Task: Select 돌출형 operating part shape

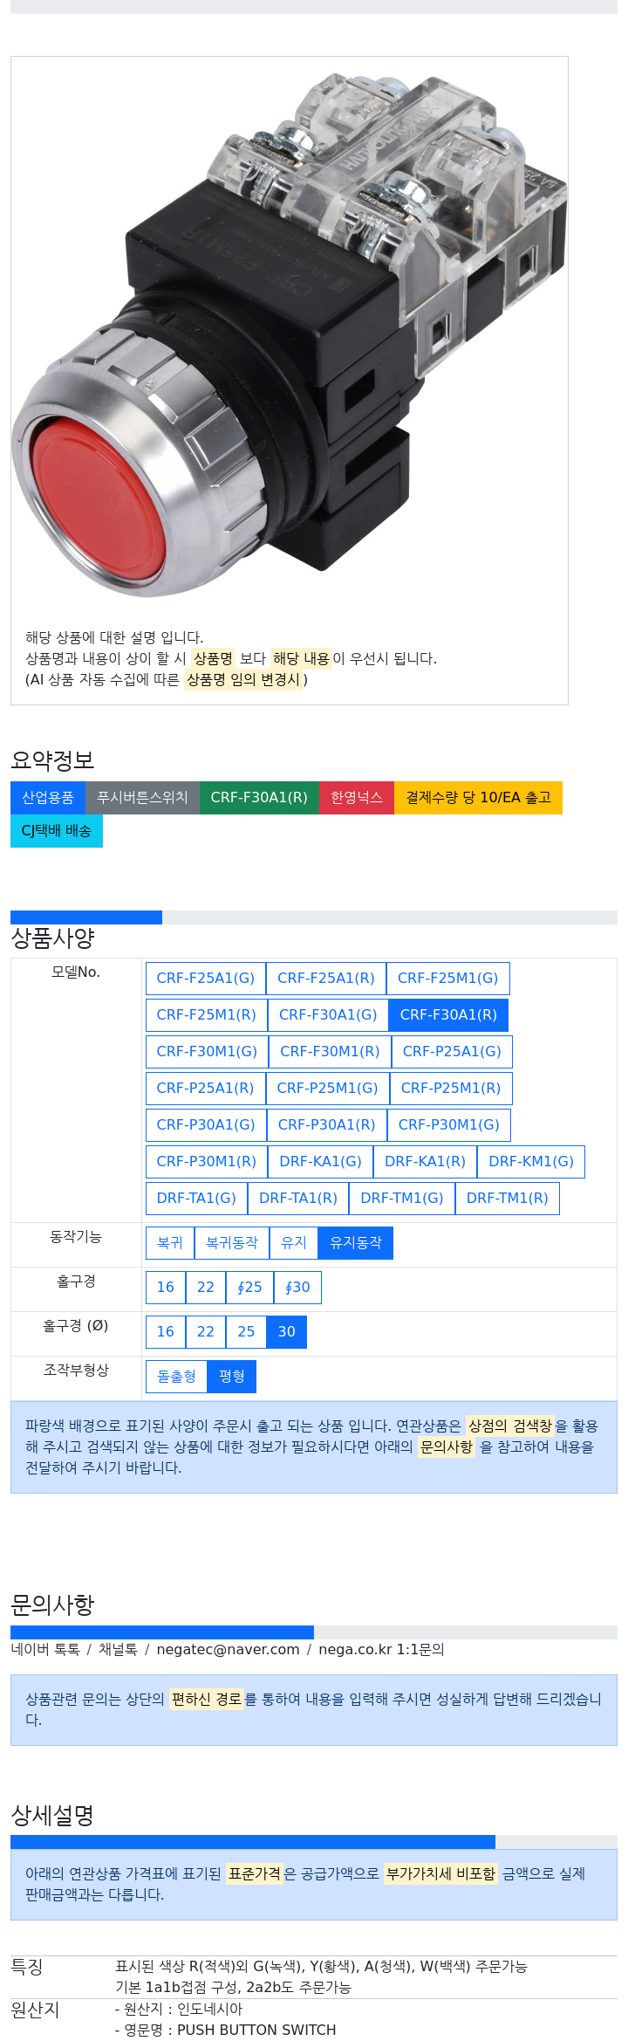Action: click(x=176, y=1377)
